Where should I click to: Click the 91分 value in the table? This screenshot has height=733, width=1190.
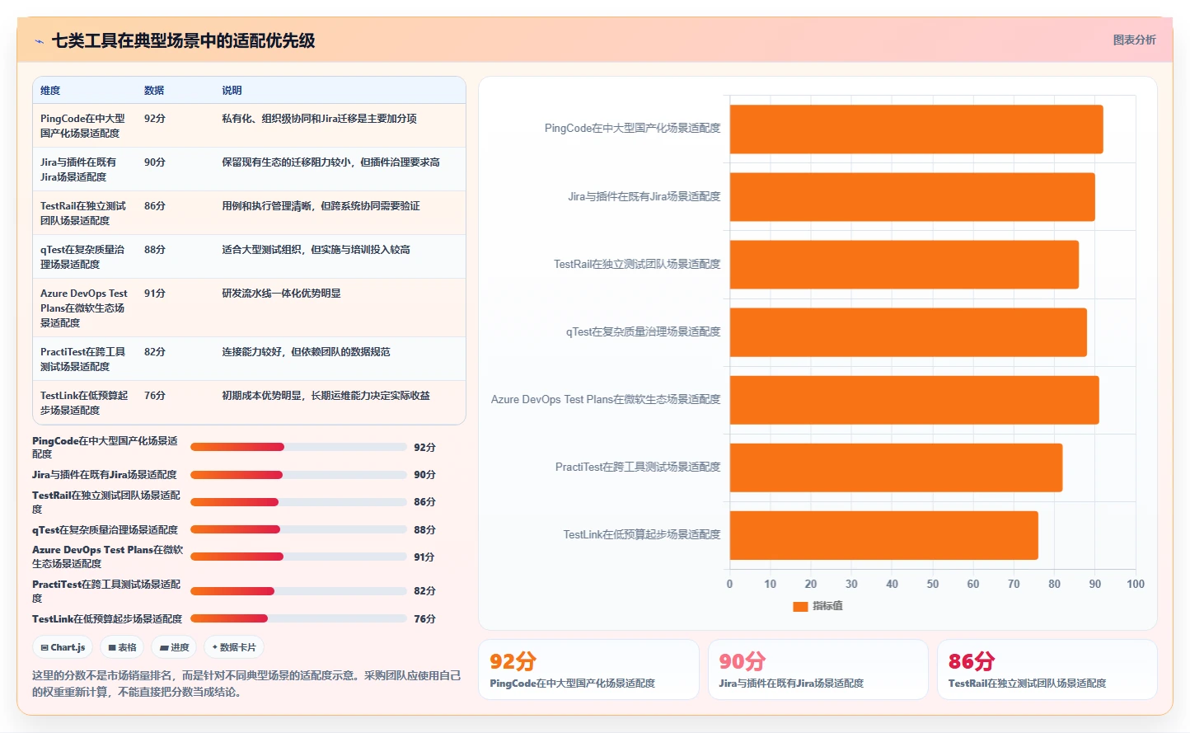[x=155, y=294]
